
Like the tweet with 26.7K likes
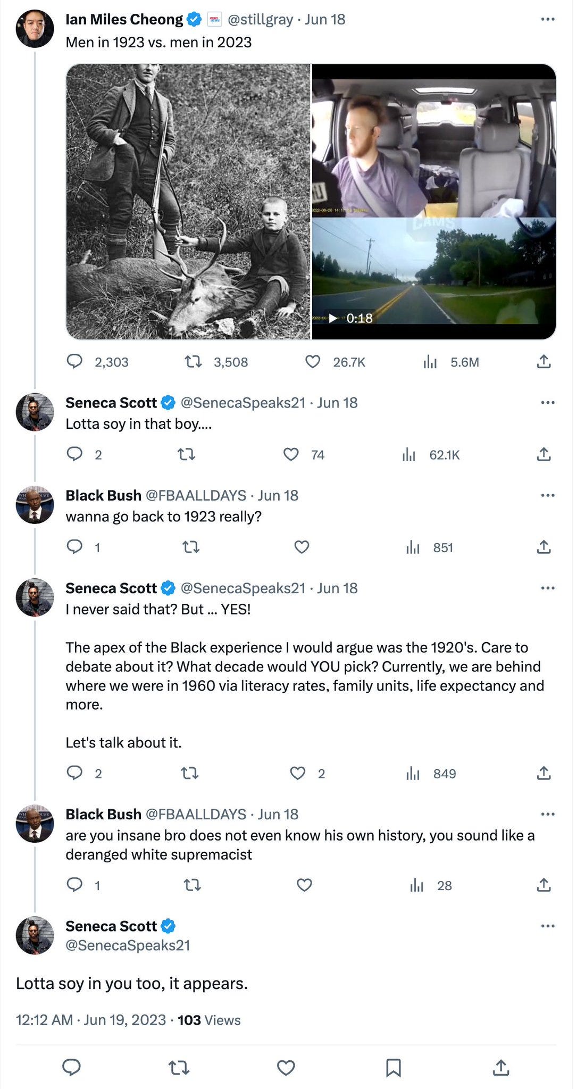(x=313, y=362)
